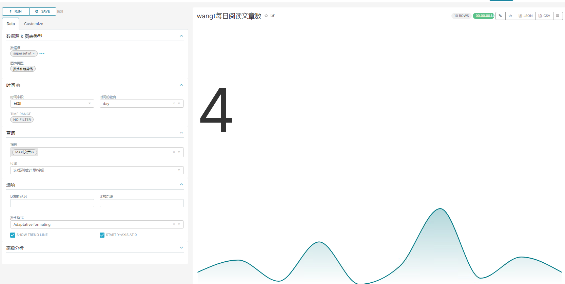This screenshot has width=565, height=284.
Task: Edit the MAX(文章) metric pill
Action: click(24, 152)
